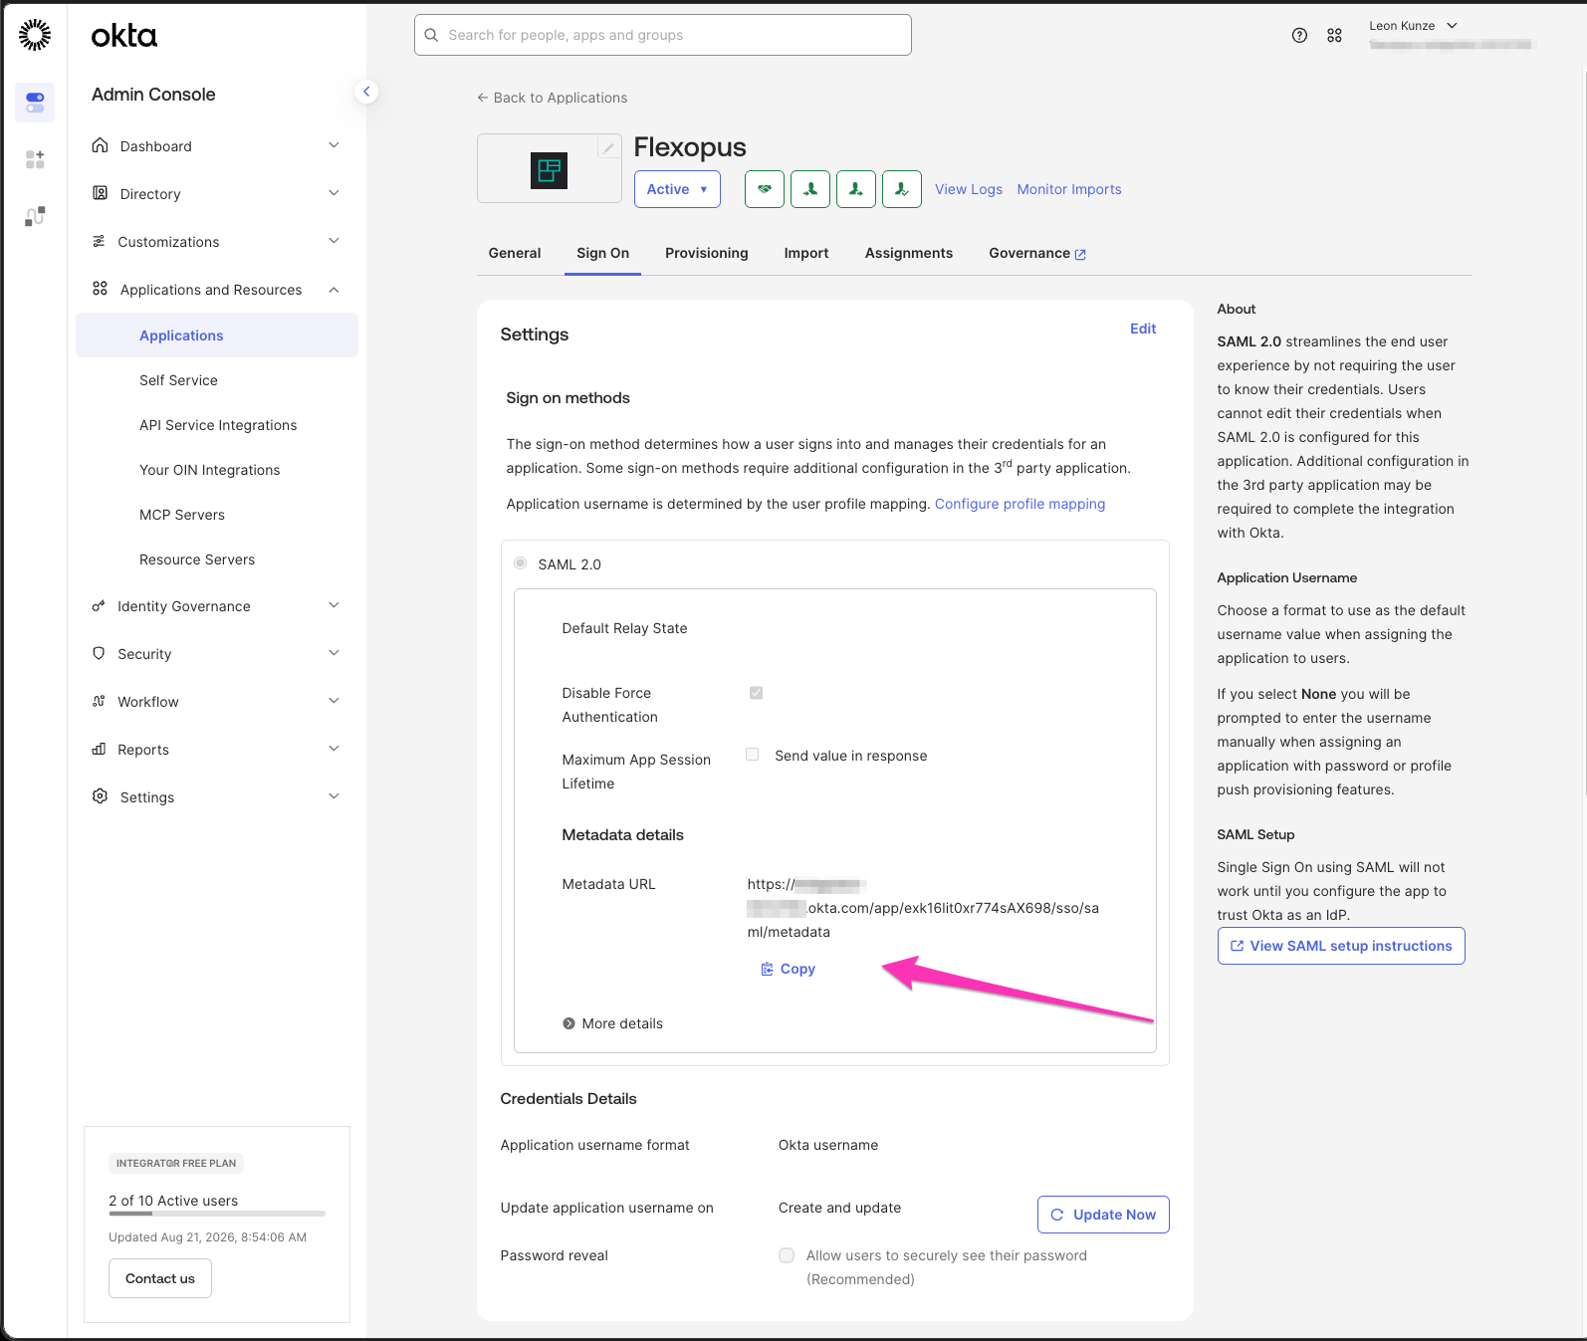Go Back to Applications
Screen dimensions: 1587x1341
(552, 98)
